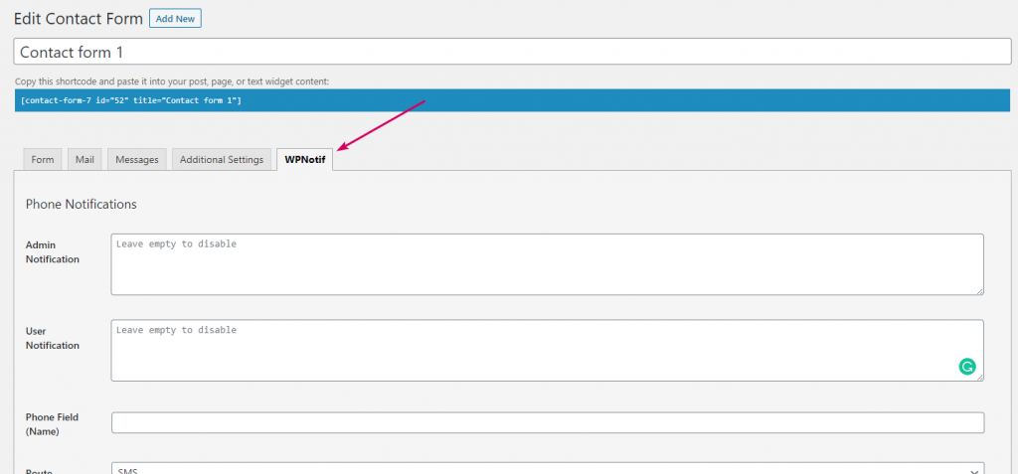The width and height of the screenshot is (1018, 474).
Task: Open the Mail tab
Action: [x=85, y=160]
